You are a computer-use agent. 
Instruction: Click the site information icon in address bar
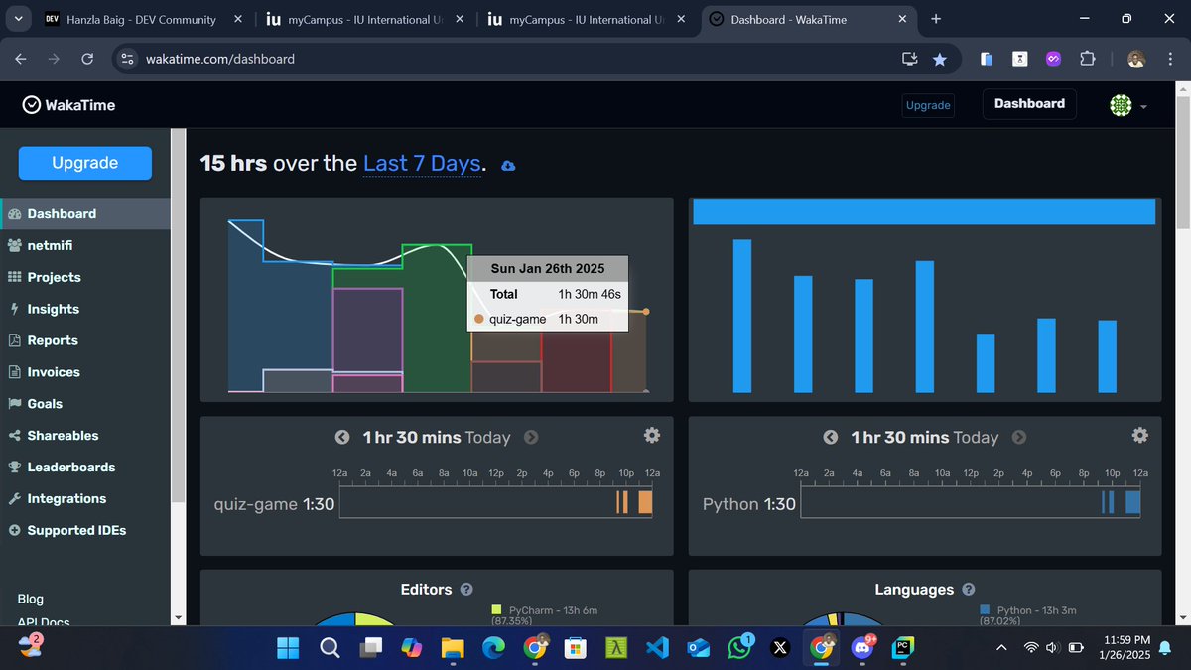coord(126,59)
